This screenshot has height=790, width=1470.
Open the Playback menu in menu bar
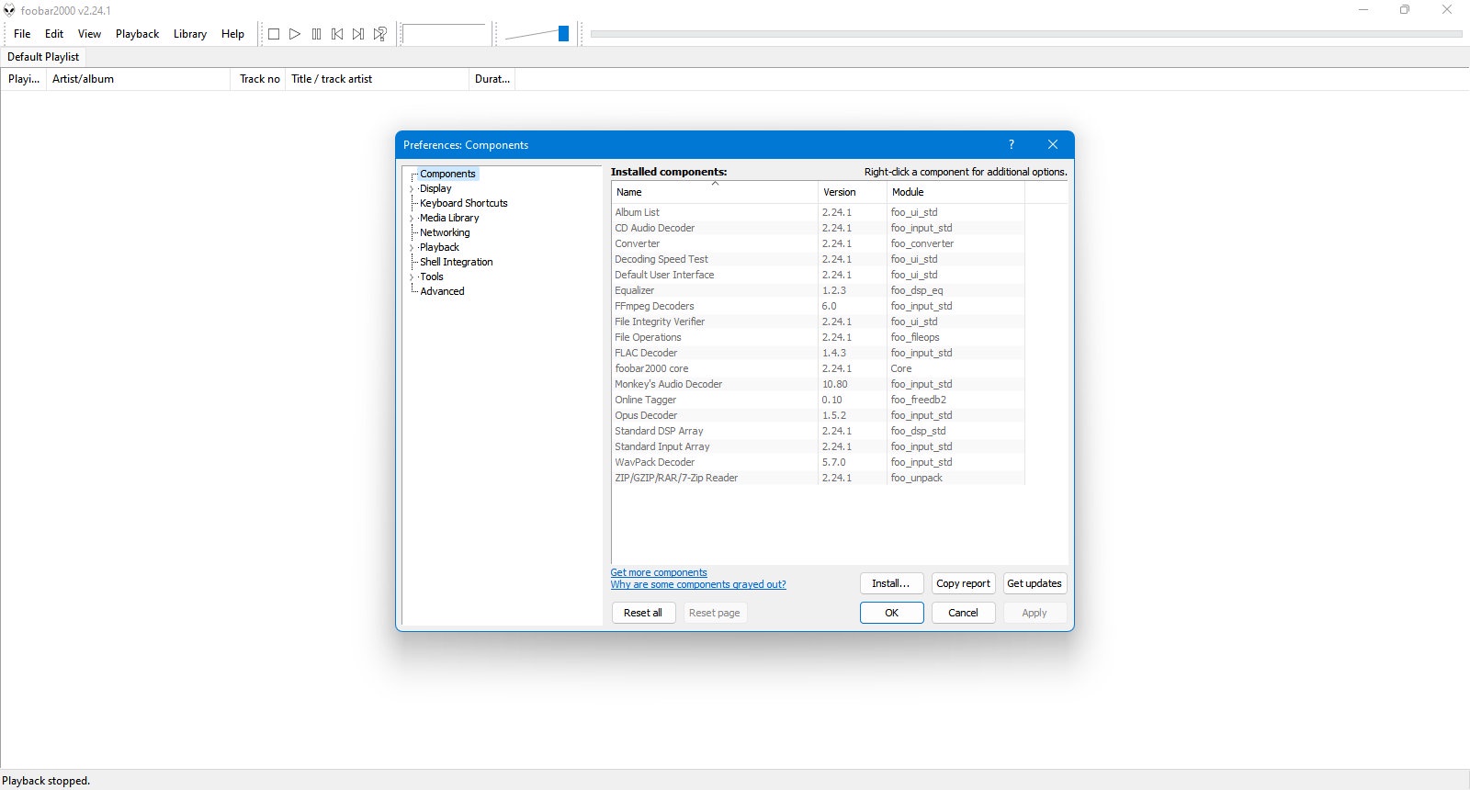pyautogui.click(x=138, y=34)
